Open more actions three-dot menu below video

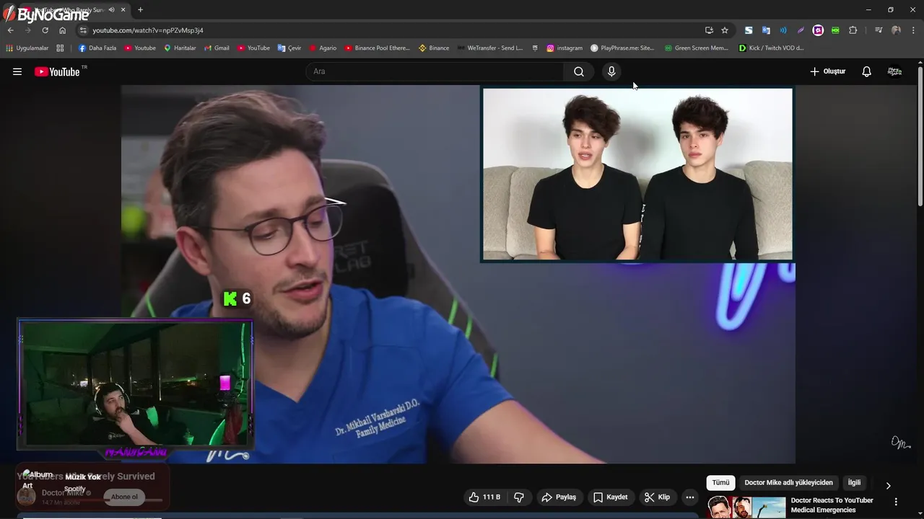[690, 497]
